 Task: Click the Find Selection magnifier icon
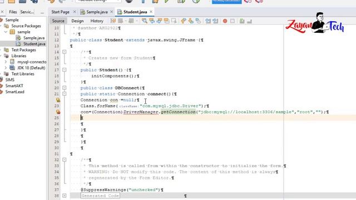[144, 21]
